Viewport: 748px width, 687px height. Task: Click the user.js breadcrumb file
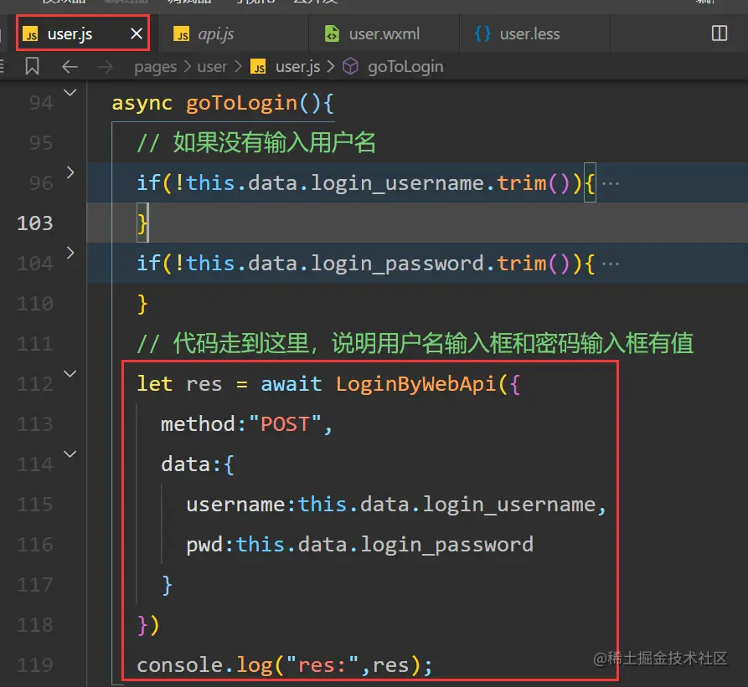click(297, 67)
